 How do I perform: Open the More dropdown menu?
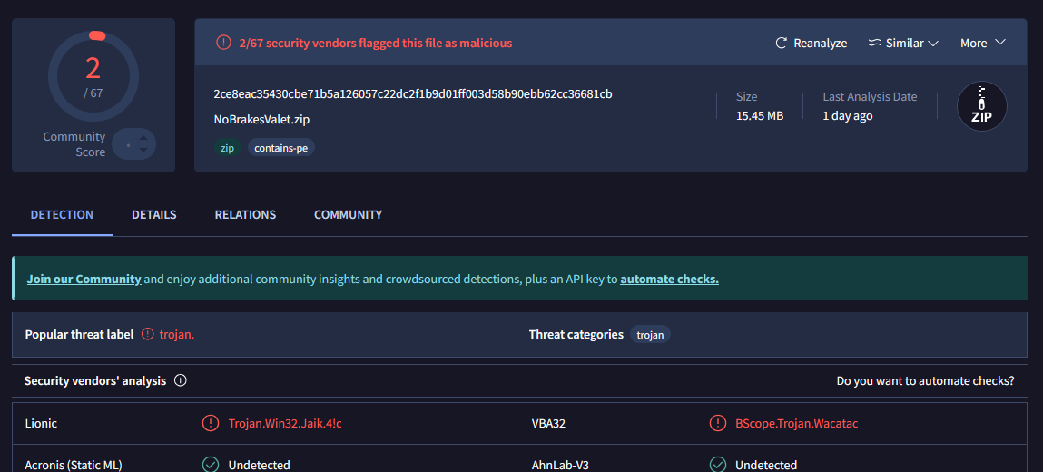(x=983, y=44)
